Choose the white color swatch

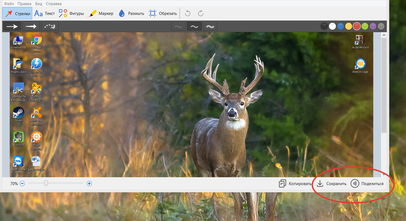coord(332,26)
